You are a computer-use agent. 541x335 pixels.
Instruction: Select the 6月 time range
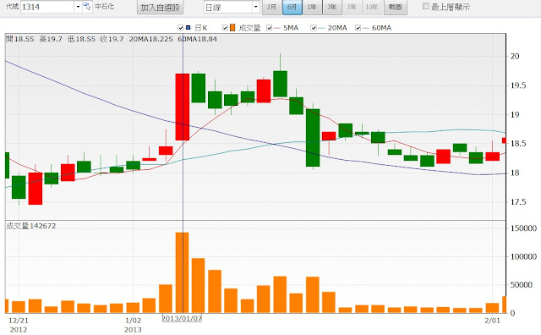pyautogui.click(x=292, y=8)
